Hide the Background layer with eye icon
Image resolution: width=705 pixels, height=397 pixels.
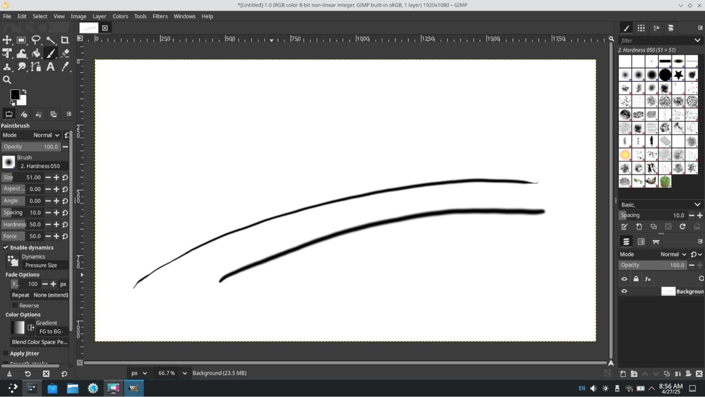[x=624, y=291]
